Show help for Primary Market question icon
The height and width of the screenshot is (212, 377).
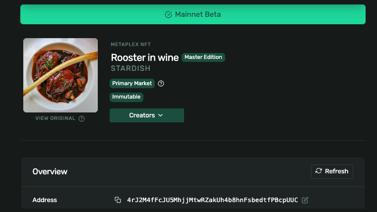click(x=161, y=83)
